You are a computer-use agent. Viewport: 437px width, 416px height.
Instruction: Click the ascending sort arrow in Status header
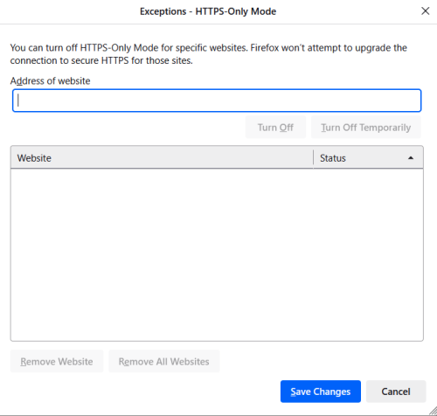(x=411, y=158)
